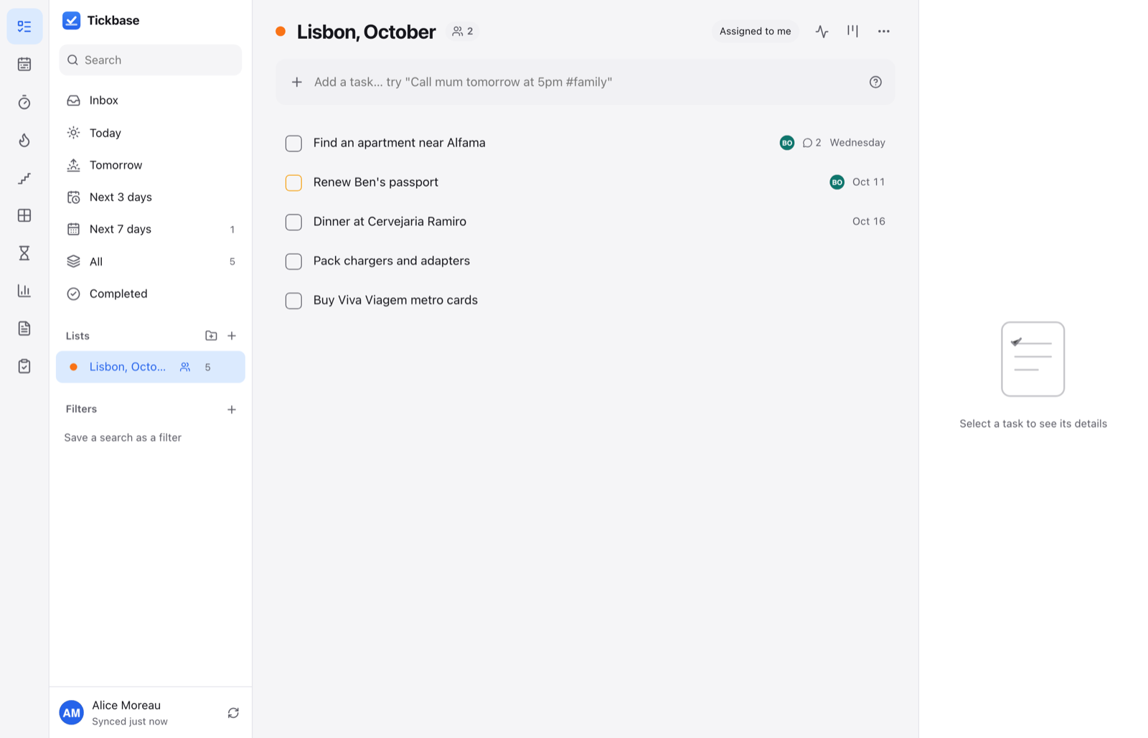Open the calendar icon in left rail
This screenshot has height=738, width=1148.
pos(24,64)
